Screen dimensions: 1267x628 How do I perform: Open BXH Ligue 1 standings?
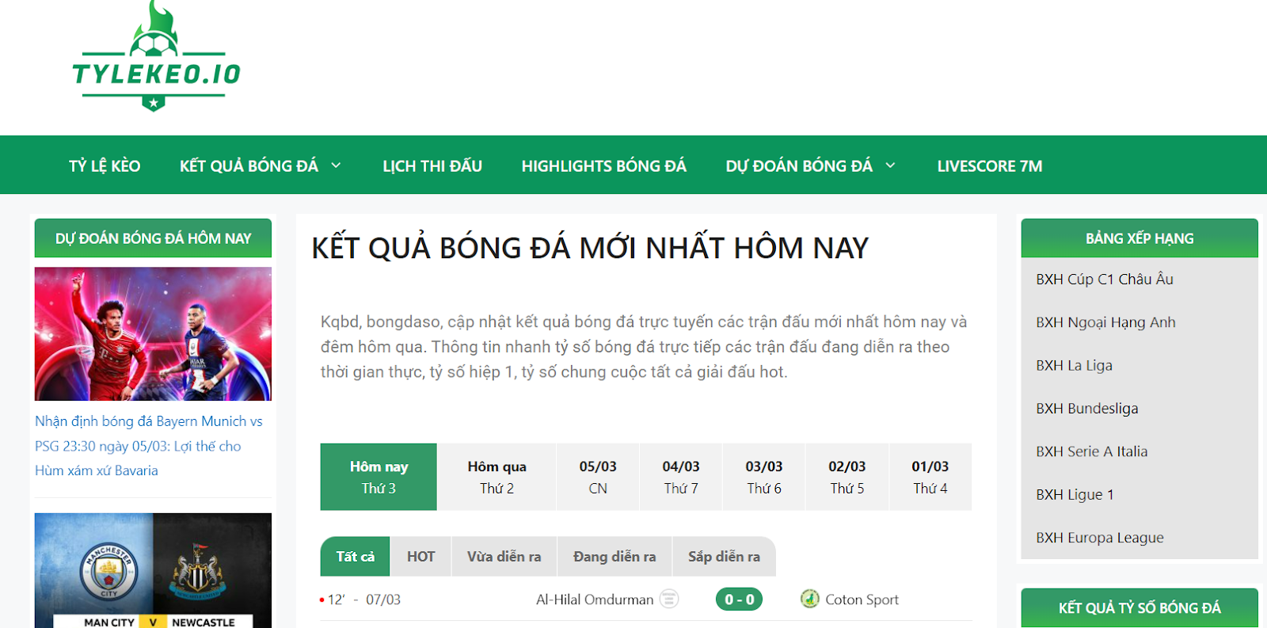click(1075, 494)
